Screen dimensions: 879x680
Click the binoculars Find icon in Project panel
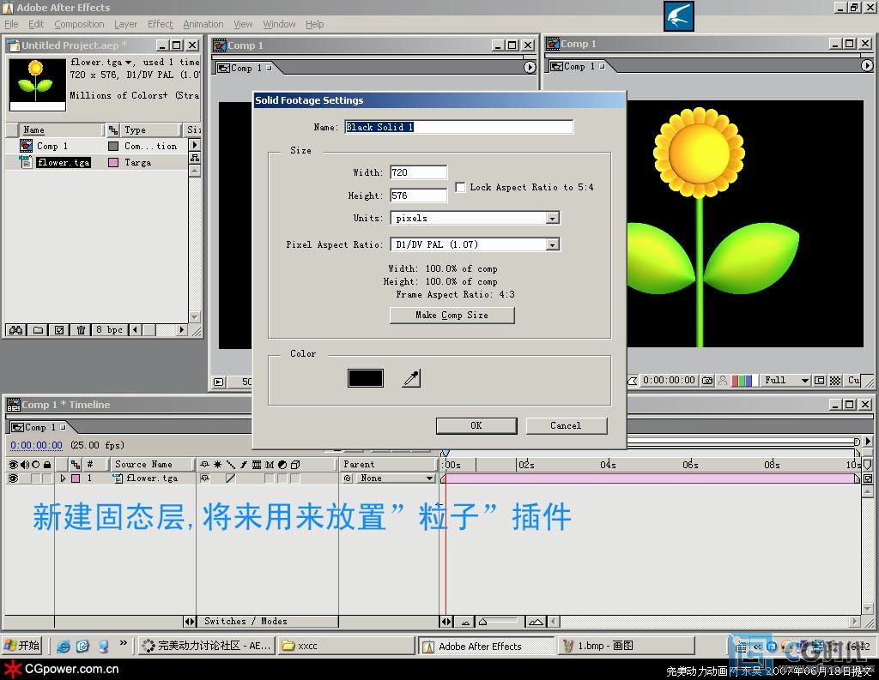15,330
